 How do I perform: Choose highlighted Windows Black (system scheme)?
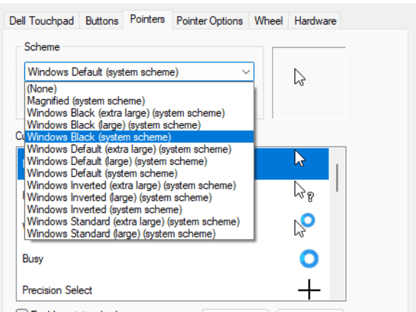coord(139,137)
